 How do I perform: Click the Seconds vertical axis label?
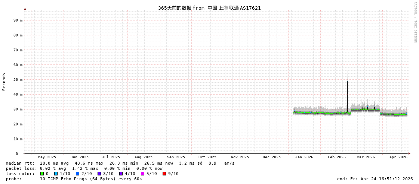4,82
